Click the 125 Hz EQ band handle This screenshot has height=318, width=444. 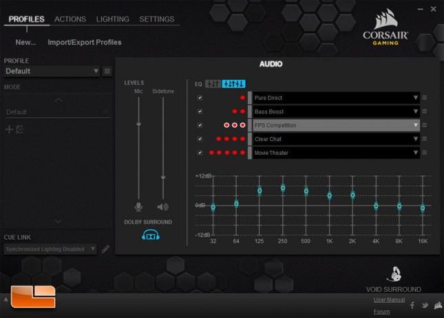coord(260,191)
